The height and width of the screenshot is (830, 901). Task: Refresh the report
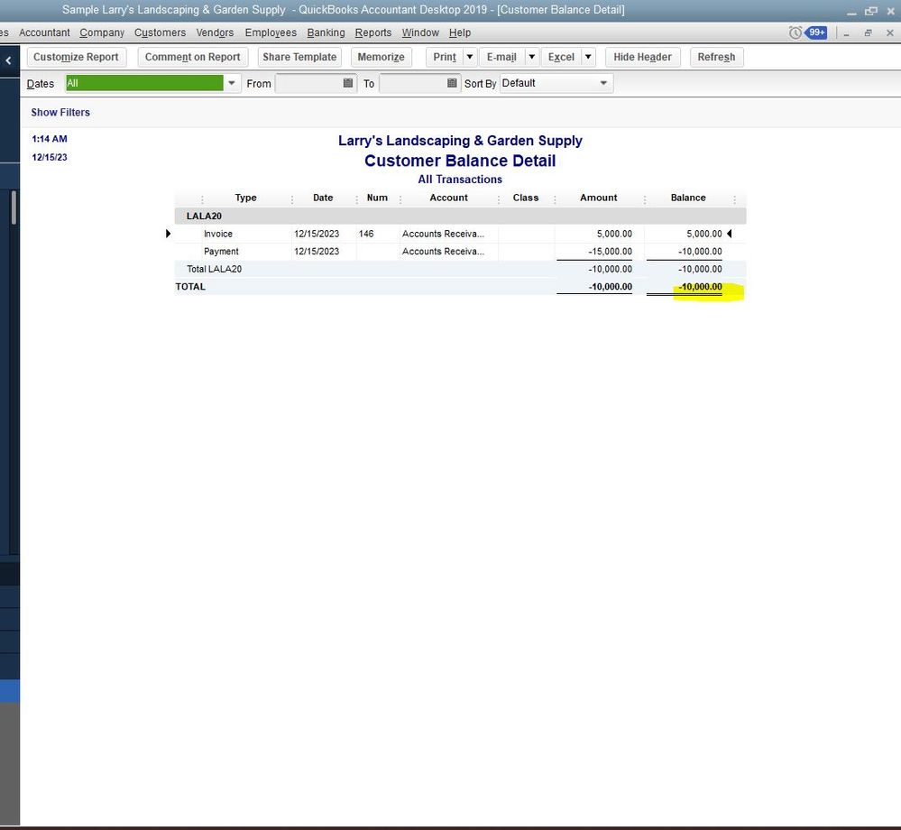pyautogui.click(x=716, y=57)
